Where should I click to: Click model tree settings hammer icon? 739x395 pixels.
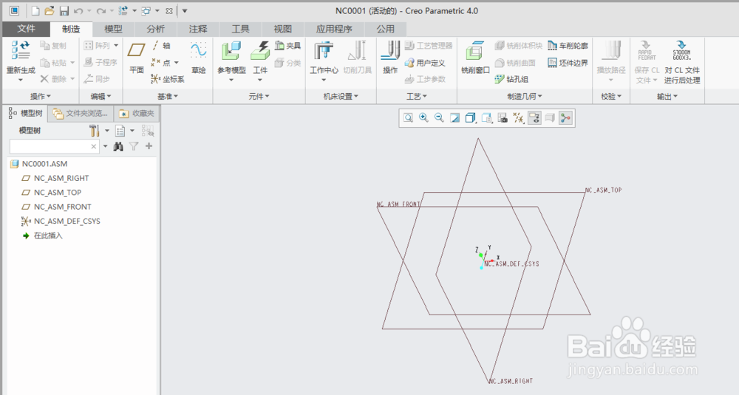point(95,131)
